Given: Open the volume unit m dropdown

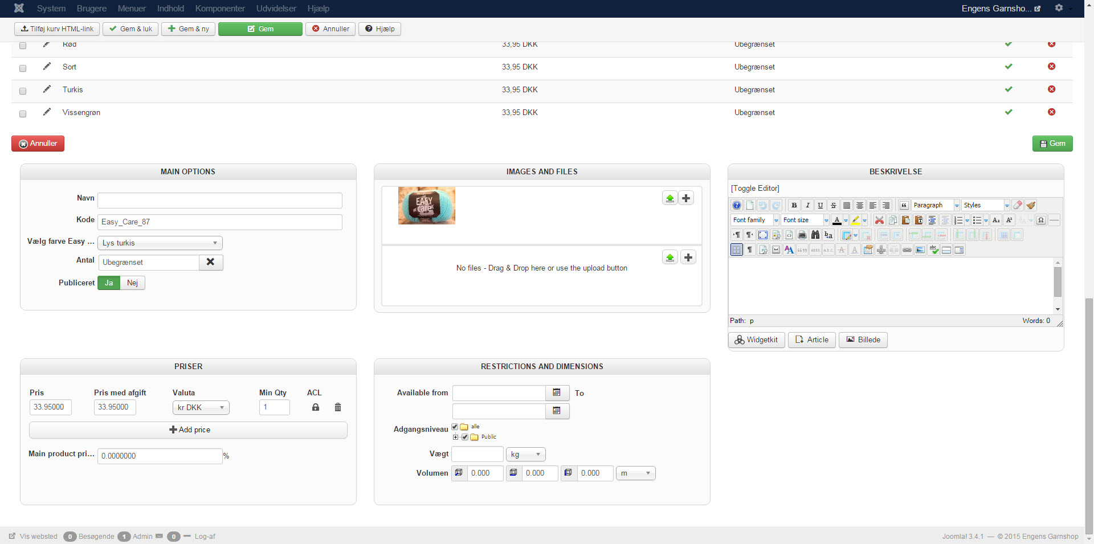Looking at the screenshot, I should coord(636,473).
